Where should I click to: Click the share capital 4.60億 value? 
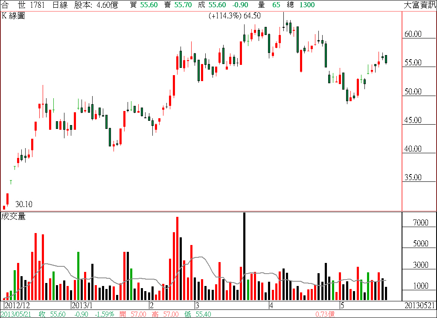coord(107,5)
